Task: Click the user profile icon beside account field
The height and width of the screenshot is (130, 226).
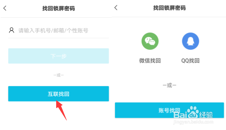Action: 12,30
